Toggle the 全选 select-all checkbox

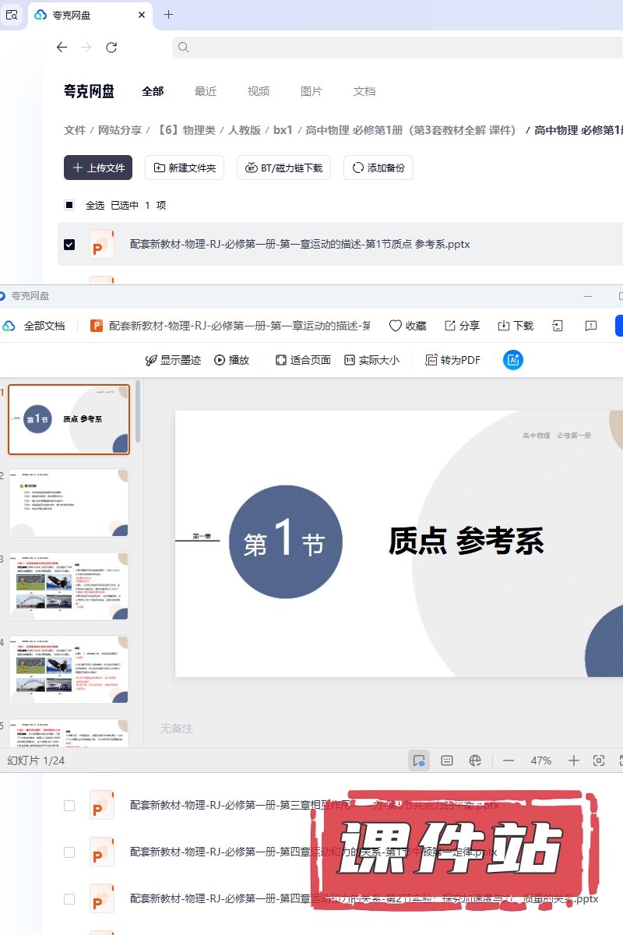click(x=69, y=205)
